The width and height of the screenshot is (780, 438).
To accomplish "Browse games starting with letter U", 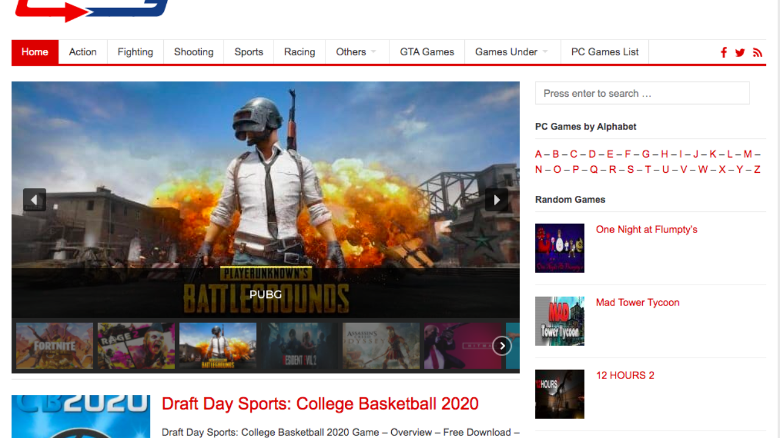I will (665, 170).
